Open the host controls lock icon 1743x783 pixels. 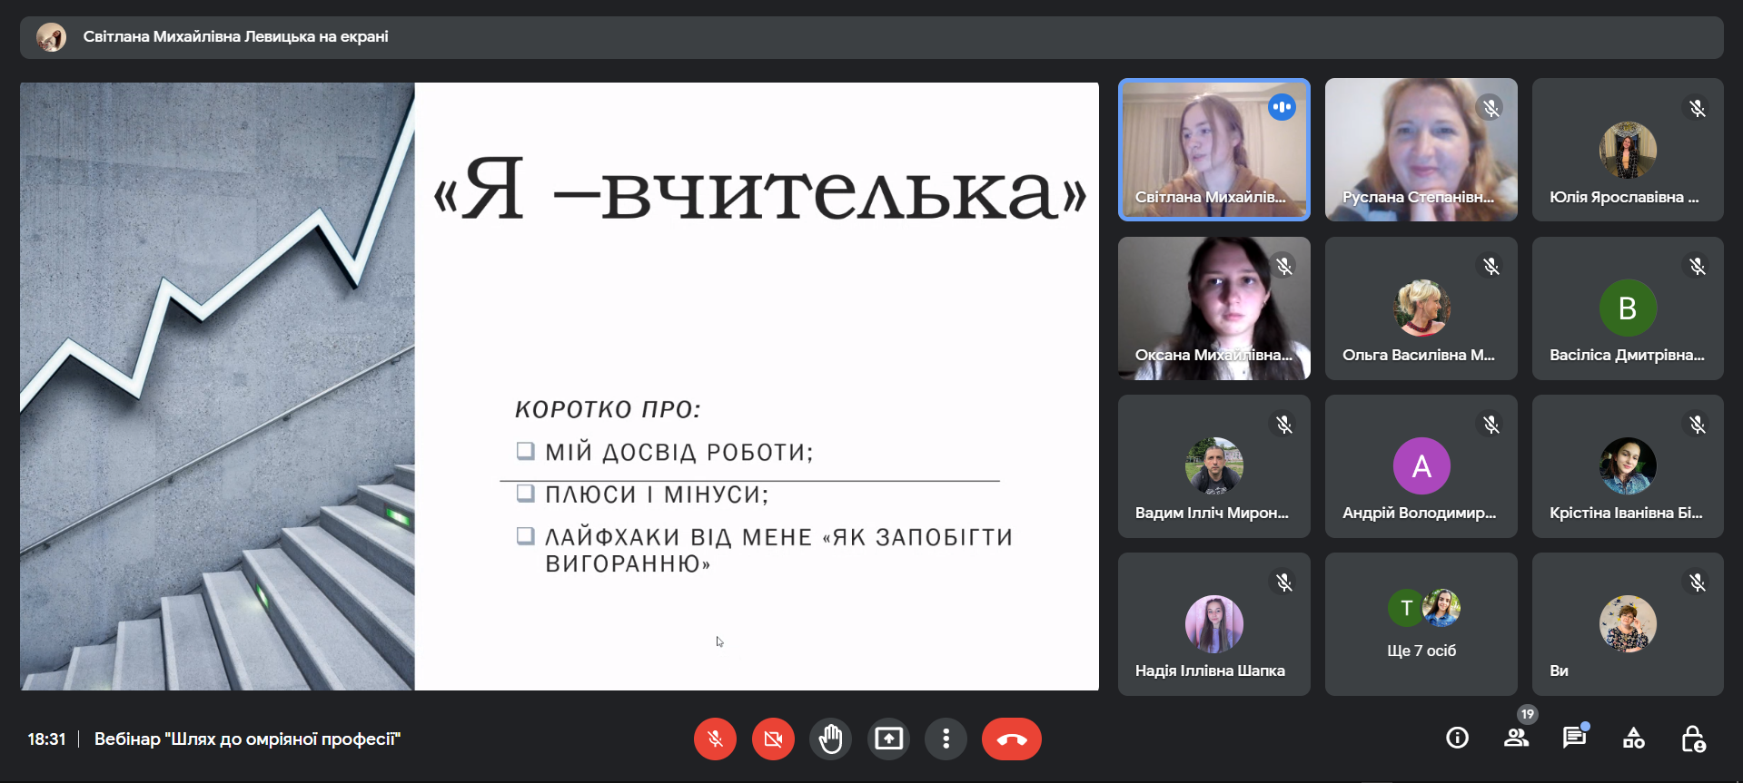pos(1692,739)
